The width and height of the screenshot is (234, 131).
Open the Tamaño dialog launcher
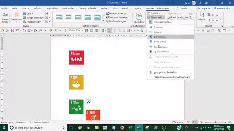pos(222,26)
